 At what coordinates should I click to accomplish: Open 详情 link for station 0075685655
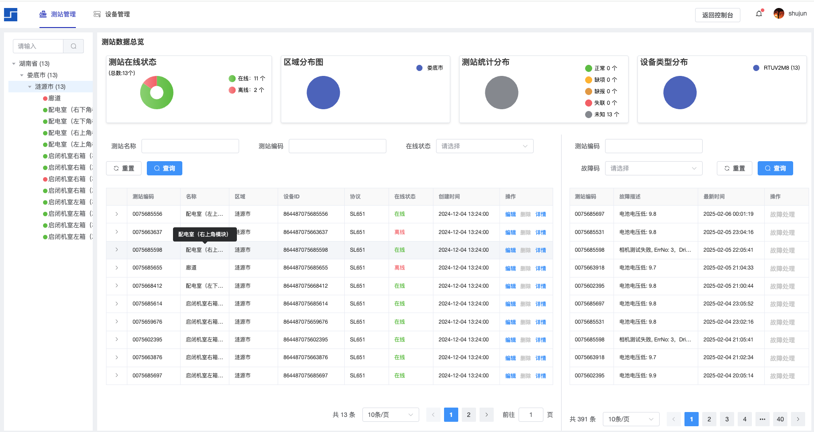click(x=540, y=268)
